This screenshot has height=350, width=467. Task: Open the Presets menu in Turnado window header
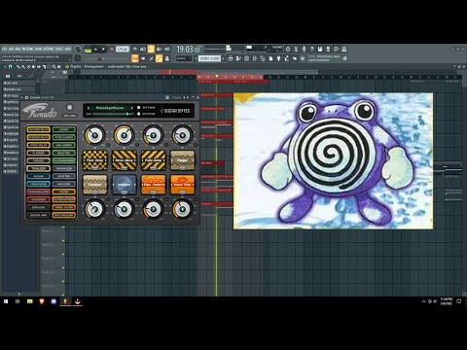176,97
